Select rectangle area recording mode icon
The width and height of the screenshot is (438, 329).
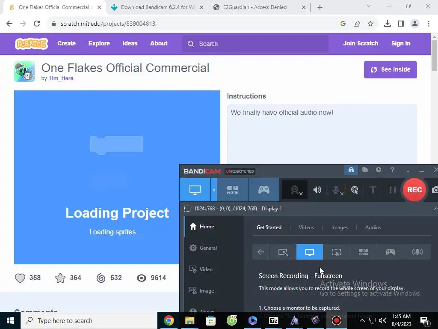tap(283, 252)
